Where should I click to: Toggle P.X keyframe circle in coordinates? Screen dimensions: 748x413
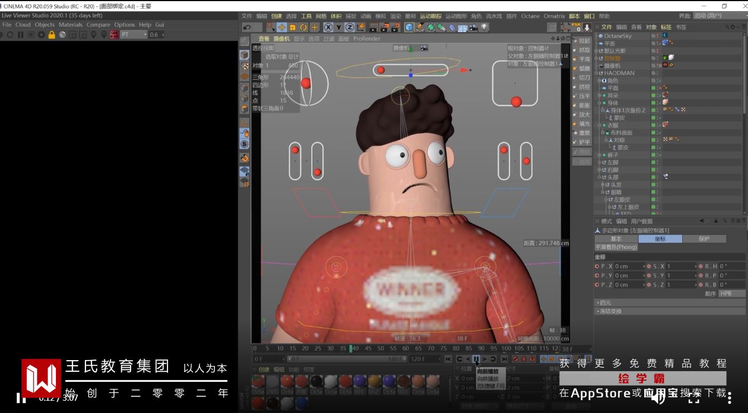(x=597, y=266)
